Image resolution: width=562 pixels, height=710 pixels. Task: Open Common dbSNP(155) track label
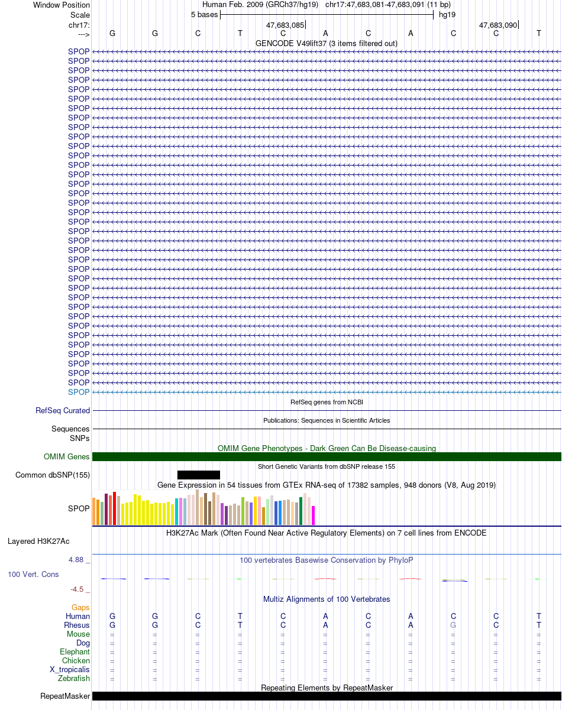click(x=53, y=475)
